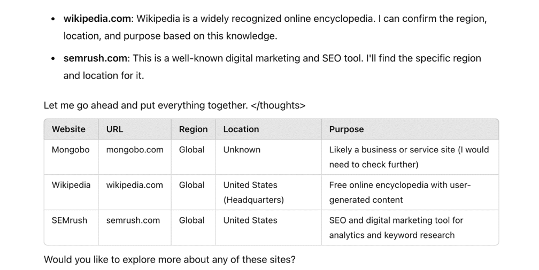Click the bold semrush.com text in the bullet list

(x=96, y=58)
